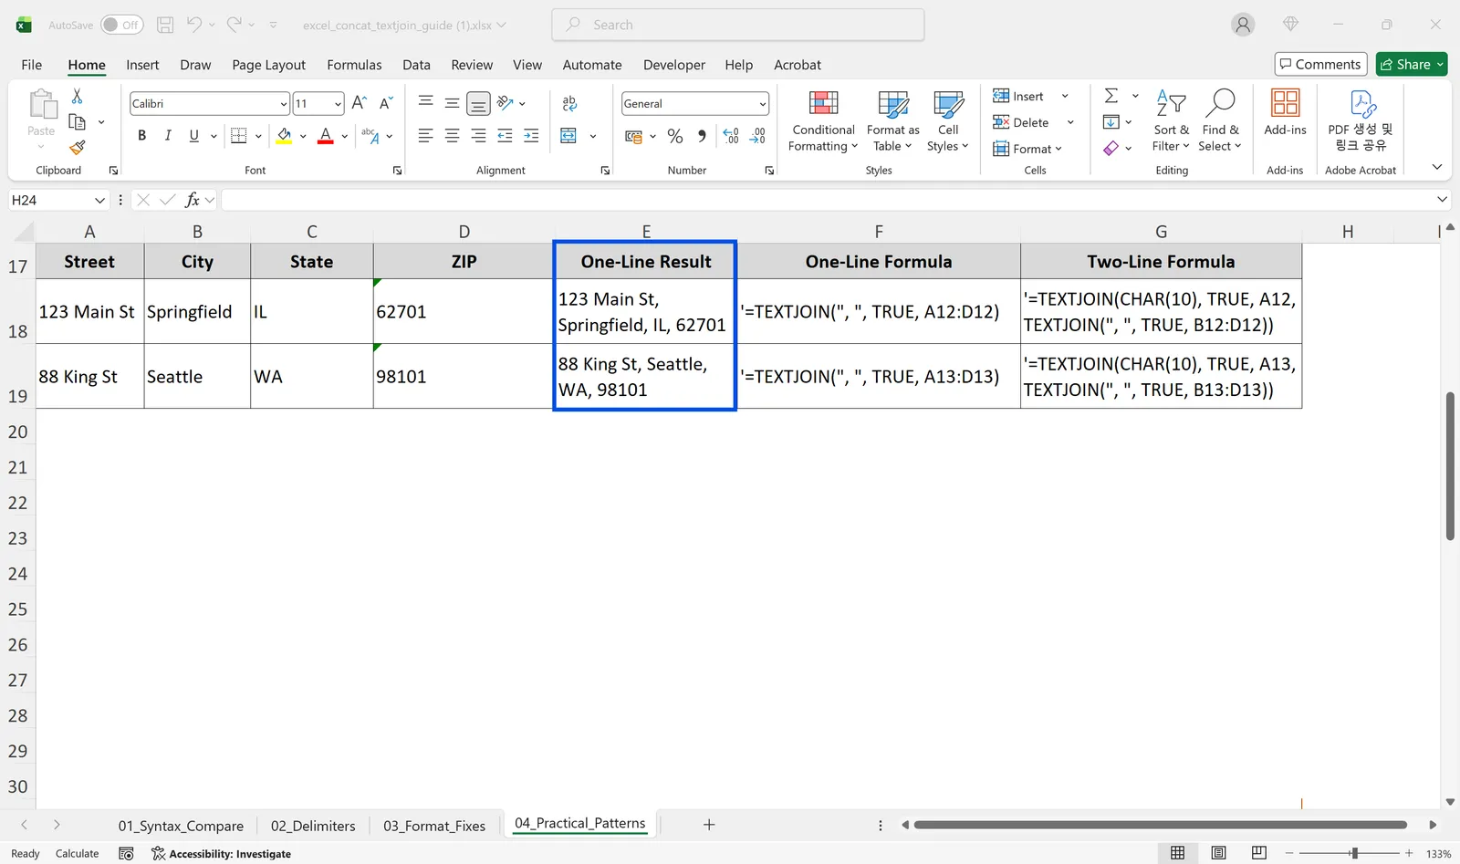Toggle Bold formatting
The width and height of the screenshot is (1460, 864).
[x=141, y=136]
